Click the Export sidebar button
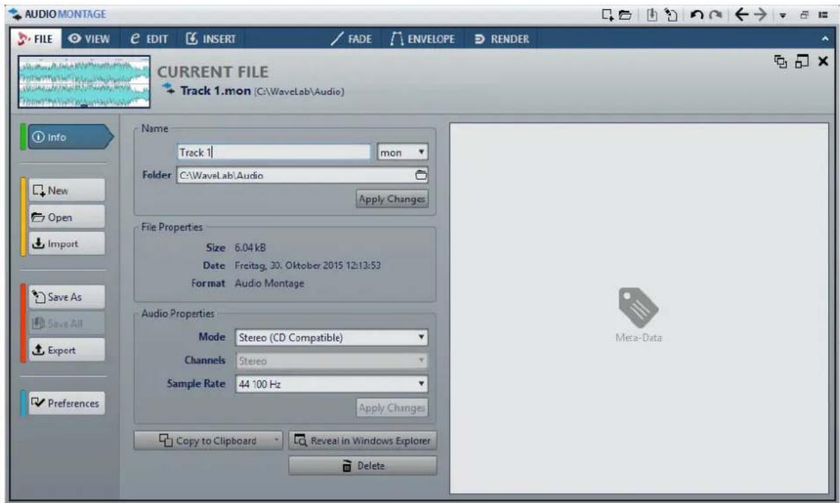The height and width of the screenshot is (503, 840). tap(66, 350)
